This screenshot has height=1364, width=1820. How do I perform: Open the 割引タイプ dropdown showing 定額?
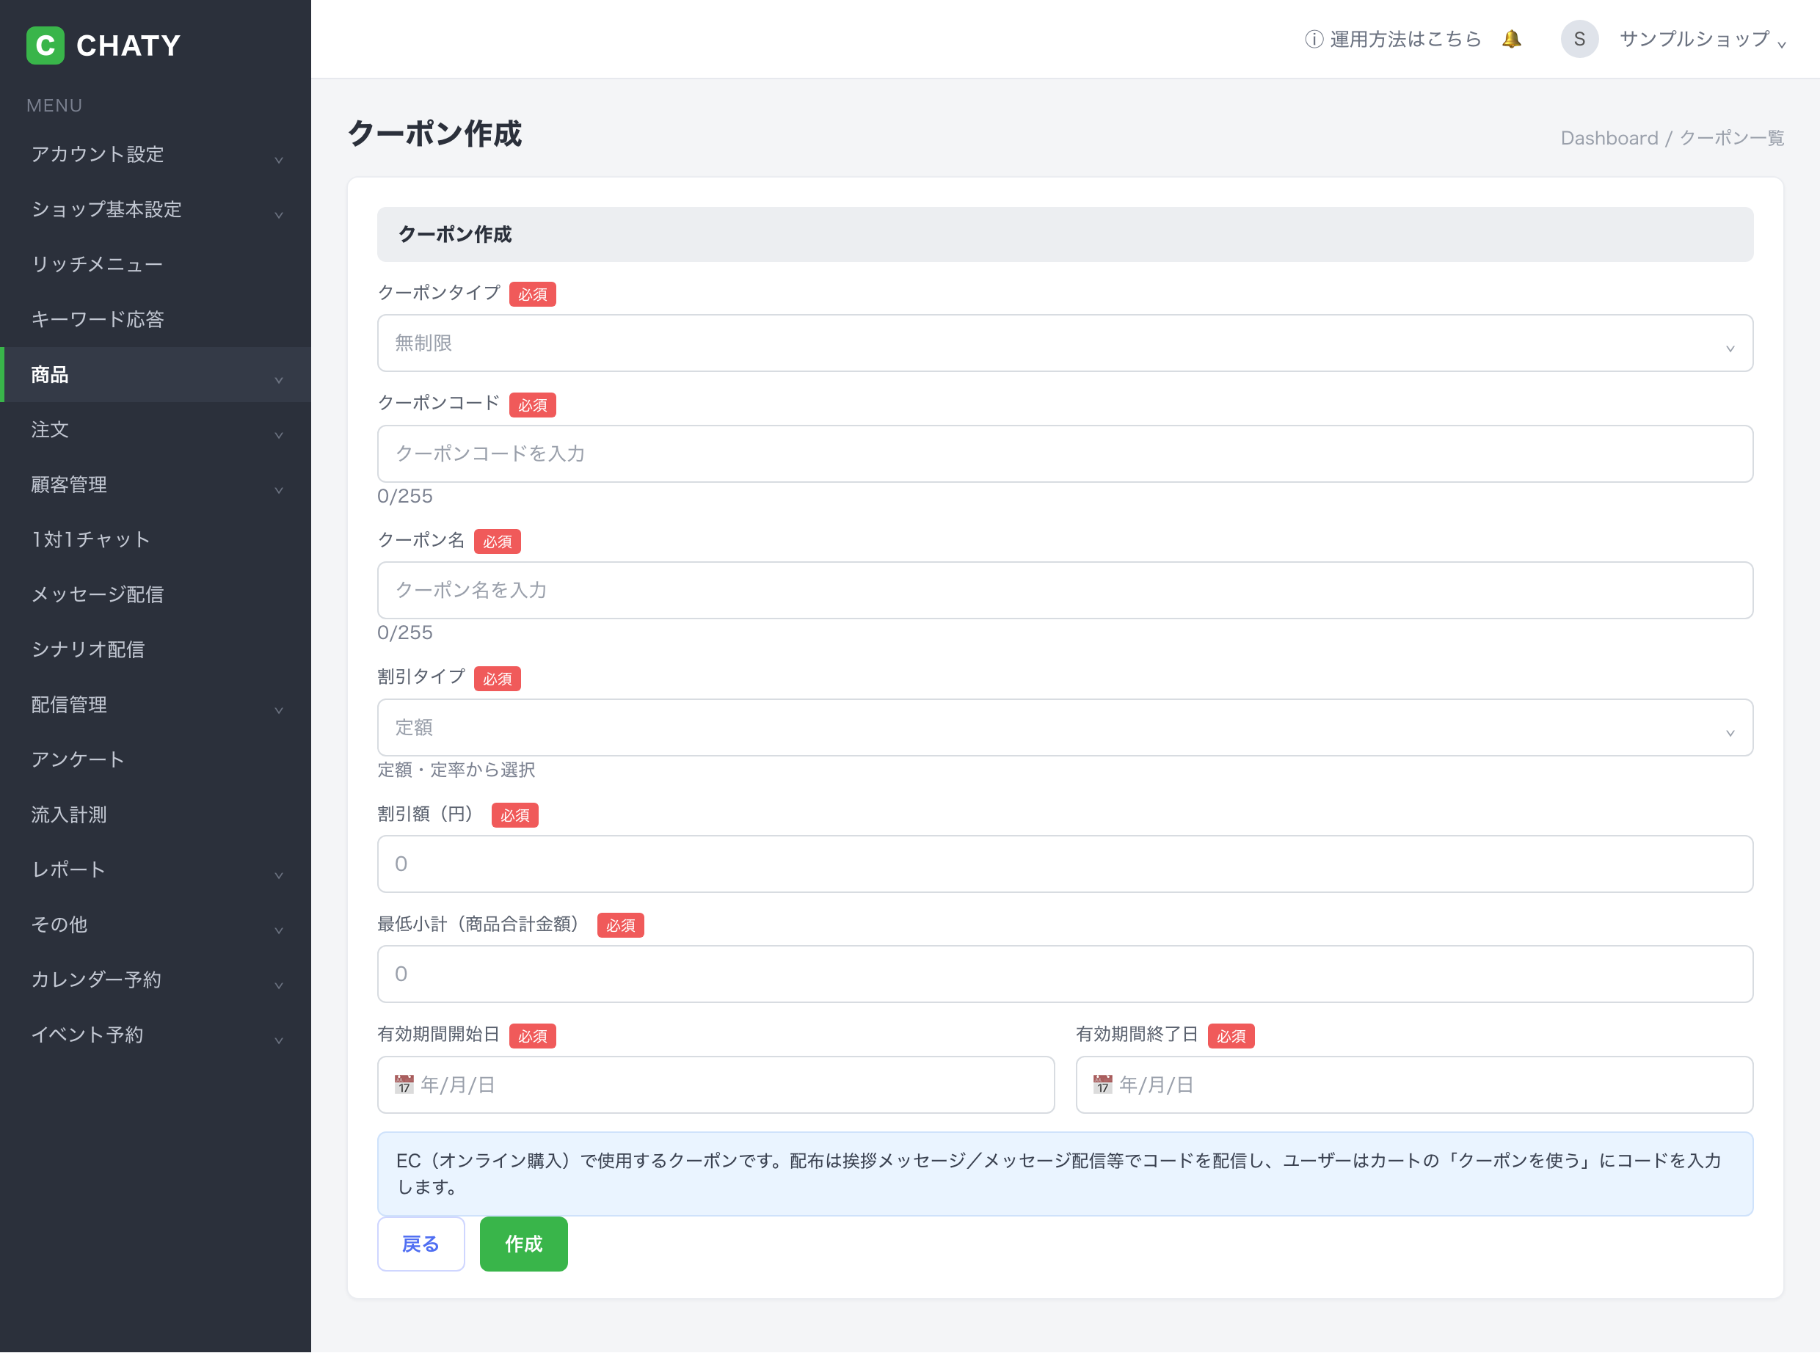[1065, 727]
